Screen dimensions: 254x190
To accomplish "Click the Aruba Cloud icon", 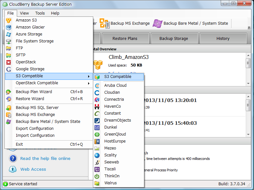I will (97, 85).
